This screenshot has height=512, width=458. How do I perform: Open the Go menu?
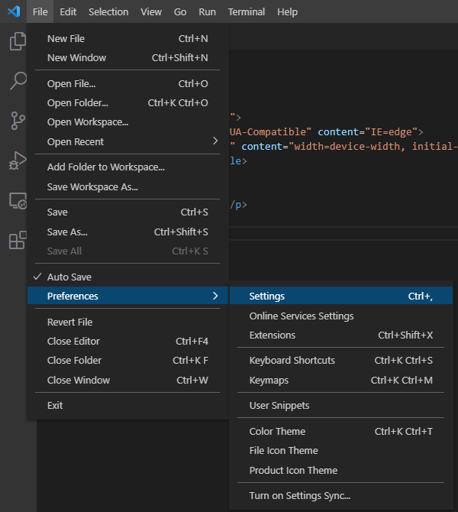coord(180,11)
